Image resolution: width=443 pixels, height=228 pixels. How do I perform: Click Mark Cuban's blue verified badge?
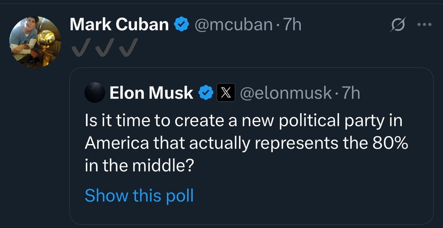181,25
